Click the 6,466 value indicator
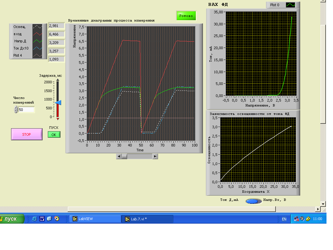 tap(56, 34)
